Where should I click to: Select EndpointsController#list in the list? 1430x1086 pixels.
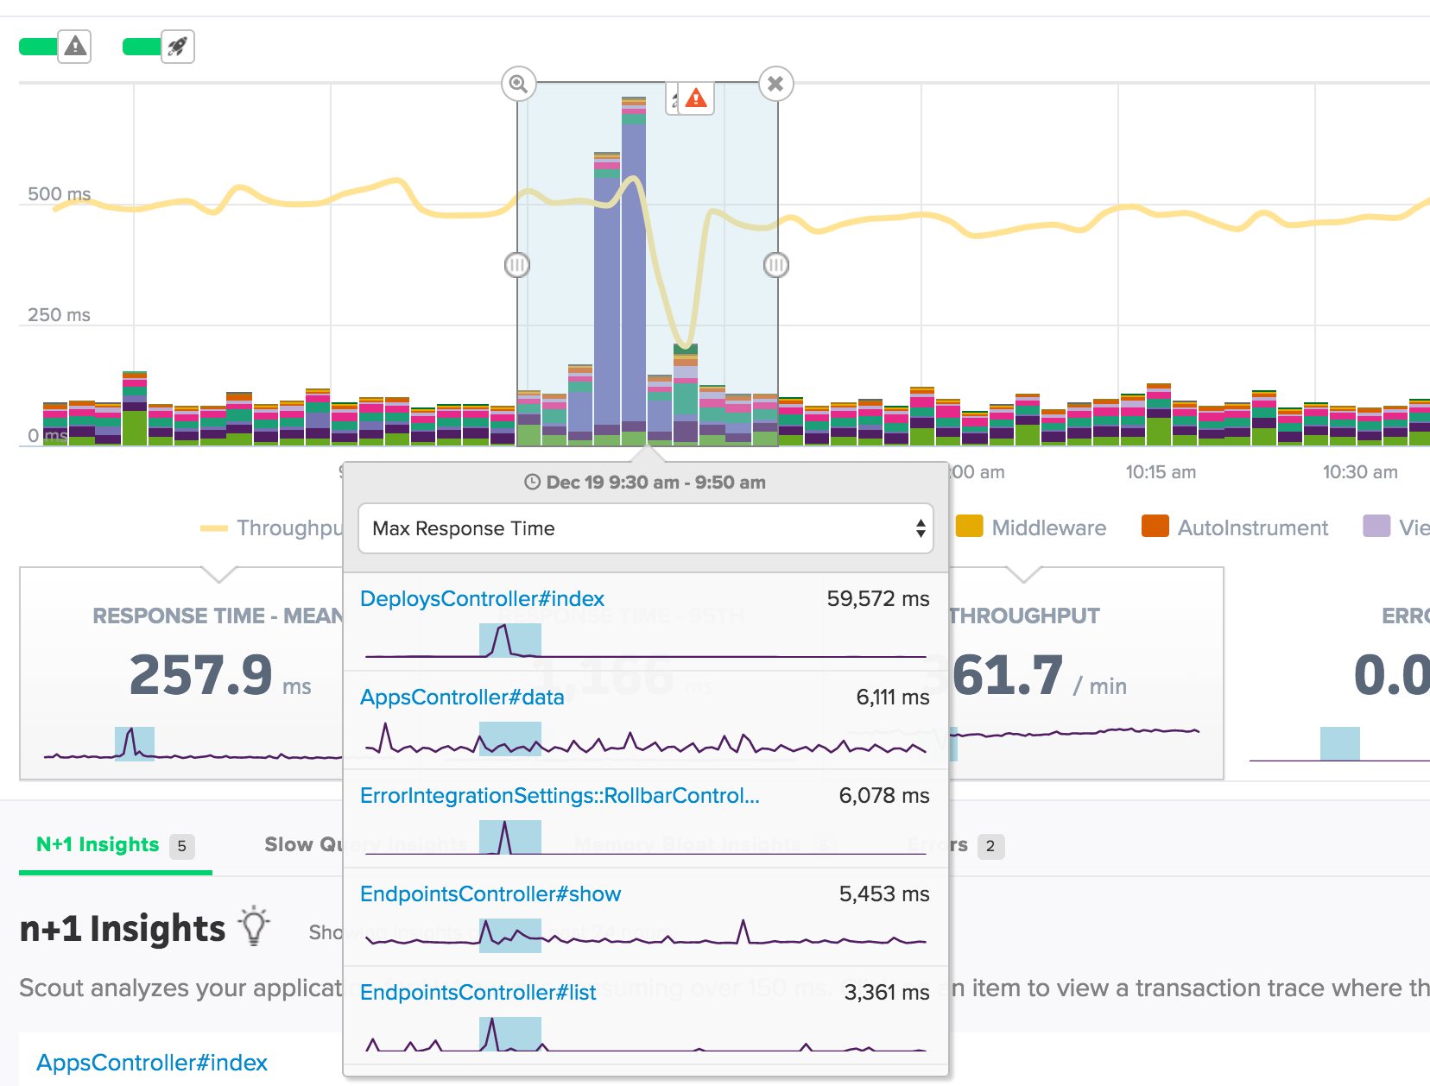478,992
